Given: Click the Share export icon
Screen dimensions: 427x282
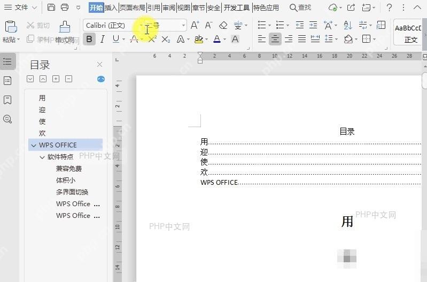Looking at the screenshot, I should pos(351,7).
